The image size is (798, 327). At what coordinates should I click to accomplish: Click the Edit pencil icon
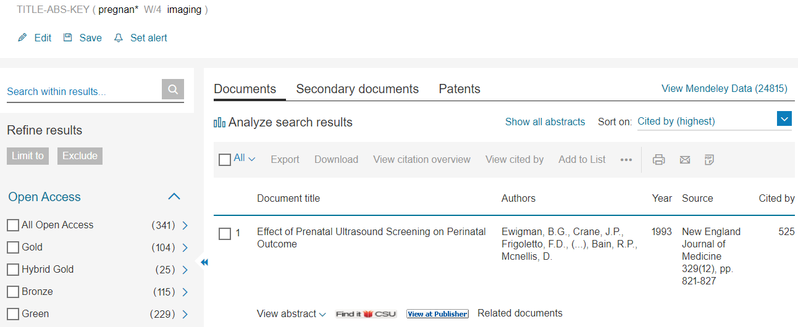22,38
